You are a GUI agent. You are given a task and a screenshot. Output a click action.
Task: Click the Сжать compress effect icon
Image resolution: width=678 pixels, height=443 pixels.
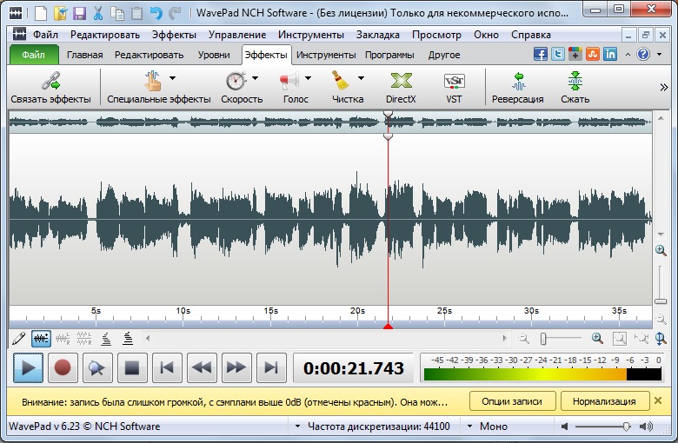pos(575,82)
